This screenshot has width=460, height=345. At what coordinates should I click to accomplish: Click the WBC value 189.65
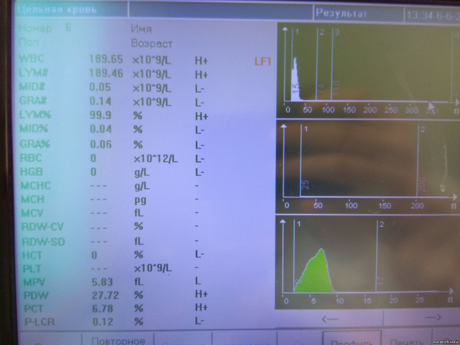(106, 59)
